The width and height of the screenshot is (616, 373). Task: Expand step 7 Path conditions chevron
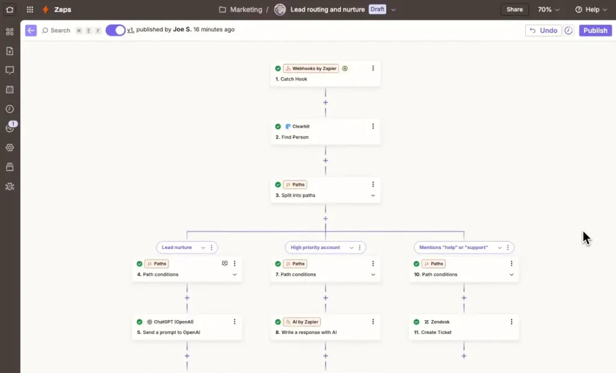click(x=373, y=275)
